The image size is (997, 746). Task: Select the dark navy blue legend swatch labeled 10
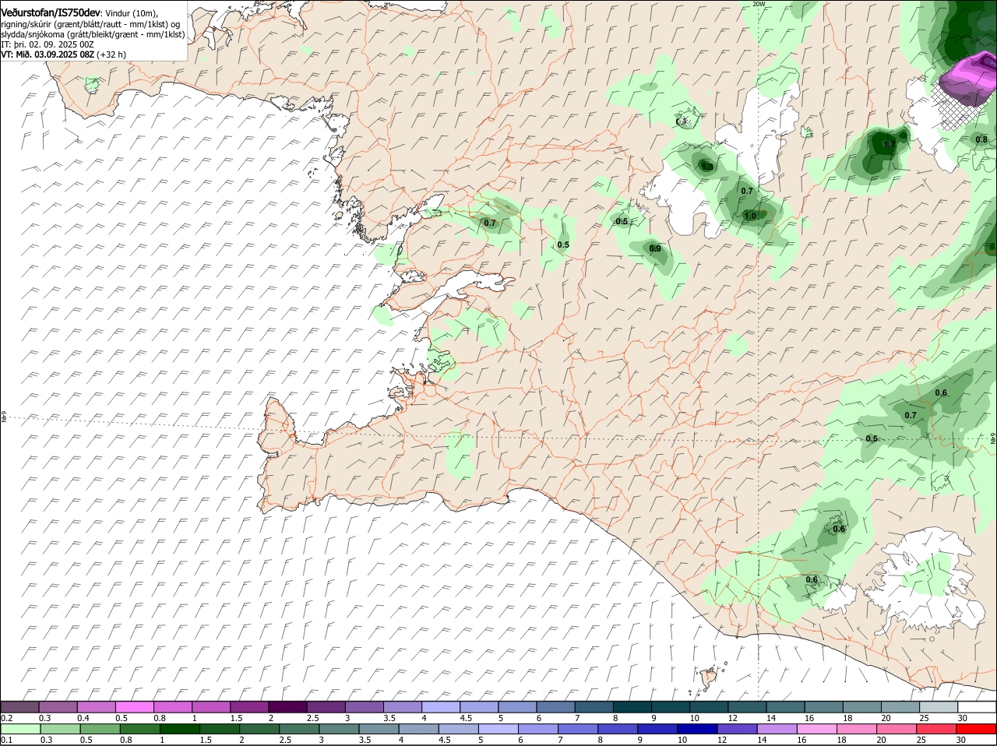(x=699, y=729)
